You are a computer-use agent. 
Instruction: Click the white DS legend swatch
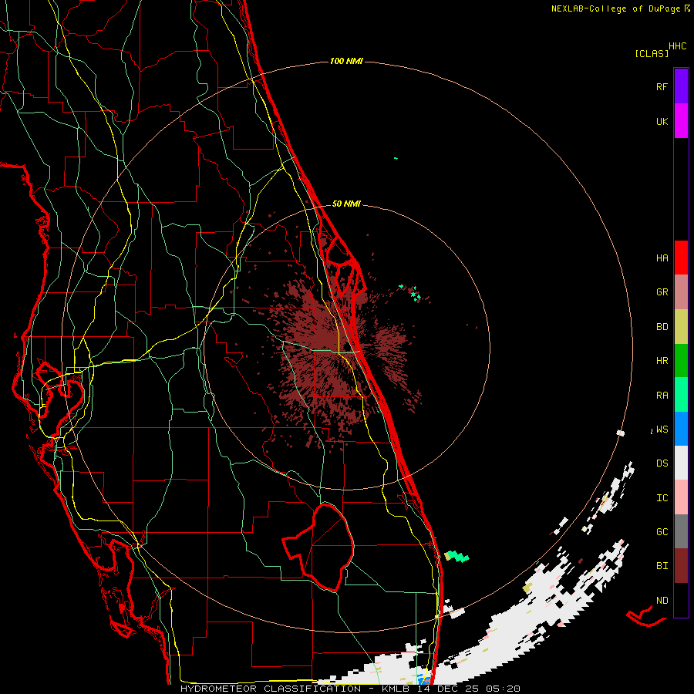pos(681,463)
